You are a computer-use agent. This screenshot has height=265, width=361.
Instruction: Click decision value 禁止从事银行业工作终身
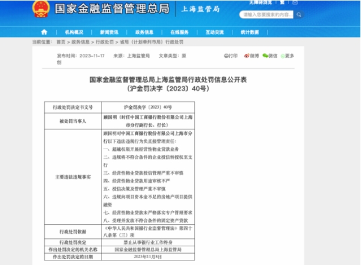point(148,242)
